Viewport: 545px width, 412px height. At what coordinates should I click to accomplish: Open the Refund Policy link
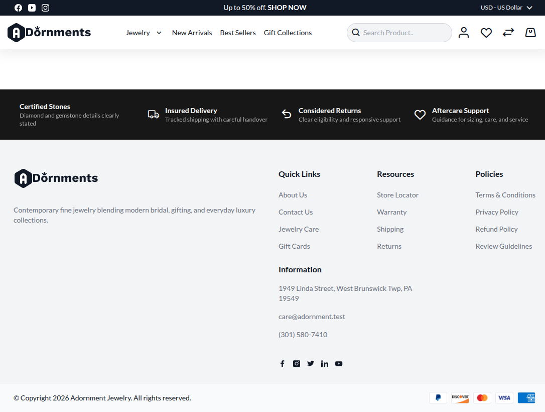point(496,229)
